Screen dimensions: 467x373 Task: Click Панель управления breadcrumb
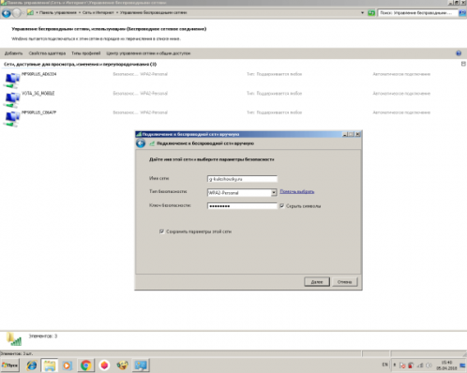(x=58, y=13)
